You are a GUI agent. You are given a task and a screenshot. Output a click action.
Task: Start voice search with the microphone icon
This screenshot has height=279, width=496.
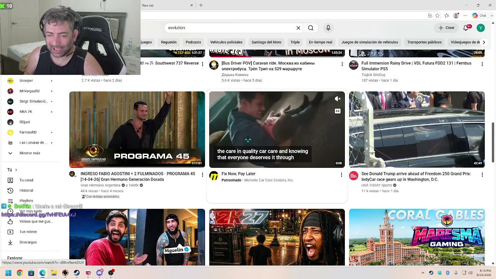(328, 28)
